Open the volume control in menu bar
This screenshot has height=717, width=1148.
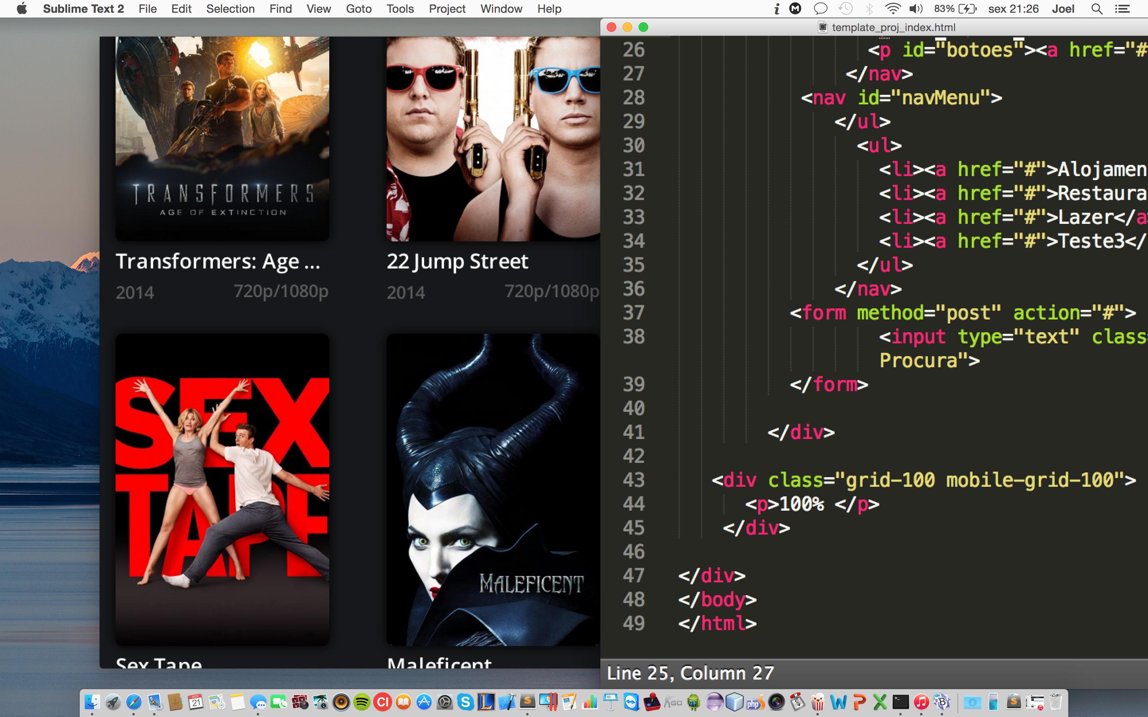[x=916, y=9]
